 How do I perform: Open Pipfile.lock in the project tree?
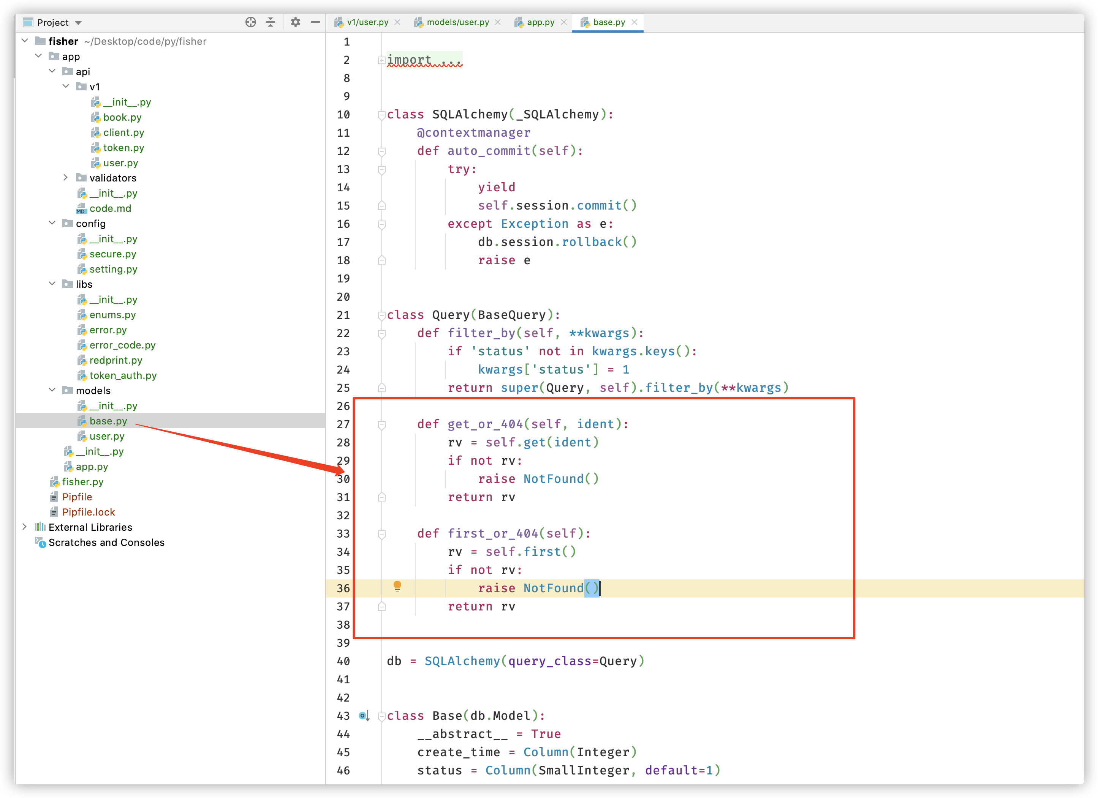[88, 512]
